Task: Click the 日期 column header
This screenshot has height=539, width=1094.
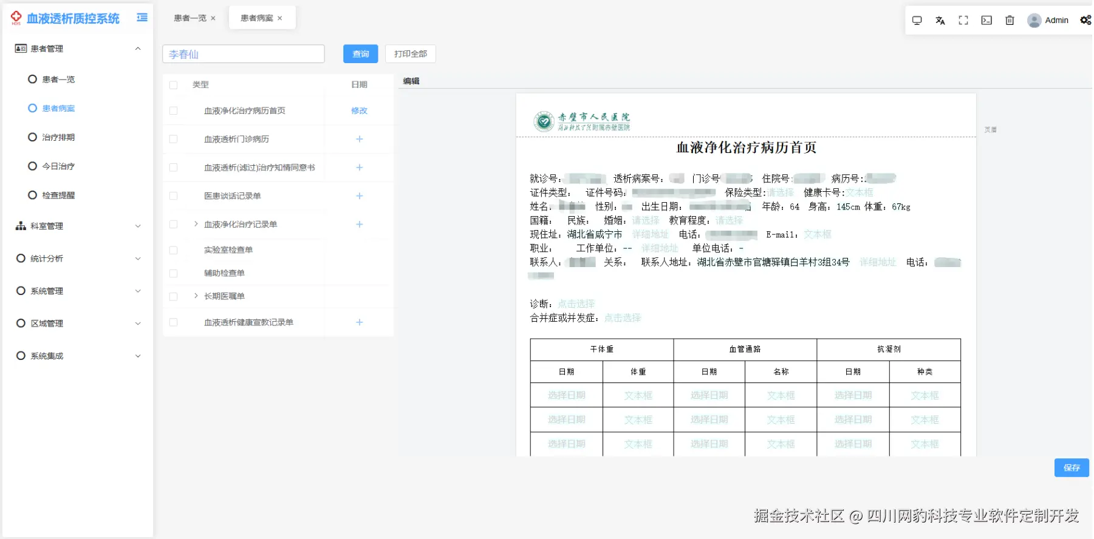Action: tap(360, 85)
